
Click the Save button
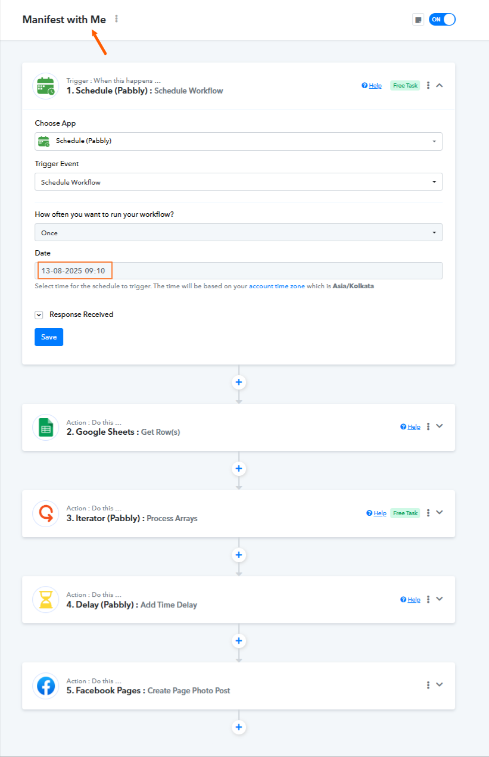[49, 337]
